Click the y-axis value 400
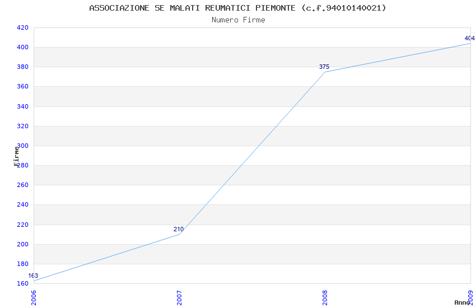Screen dimensions: 476x308 click(x=22, y=48)
